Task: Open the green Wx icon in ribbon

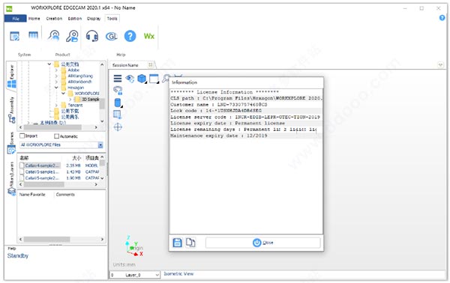Action: (x=149, y=36)
